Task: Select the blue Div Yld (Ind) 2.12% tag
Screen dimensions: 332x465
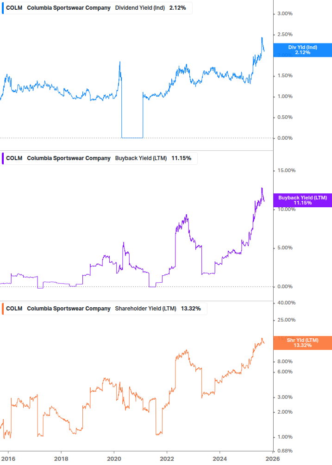Action: pos(303,50)
